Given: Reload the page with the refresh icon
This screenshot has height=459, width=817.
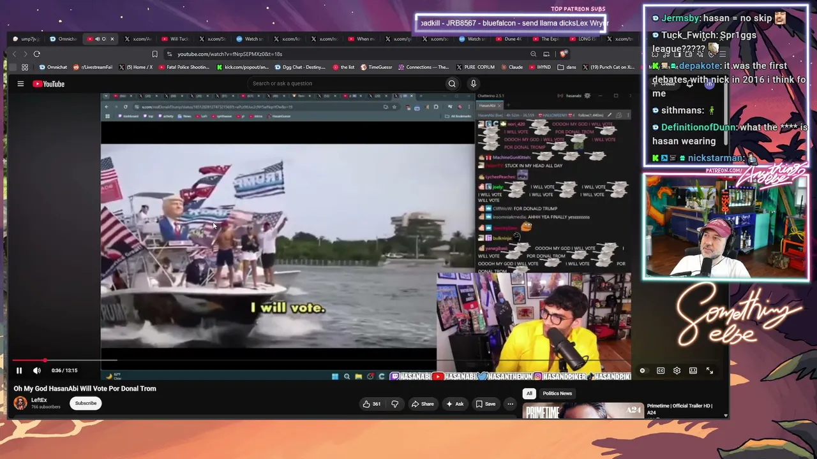Looking at the screenshot, I should pyautogui.click(x=37, y=54).
